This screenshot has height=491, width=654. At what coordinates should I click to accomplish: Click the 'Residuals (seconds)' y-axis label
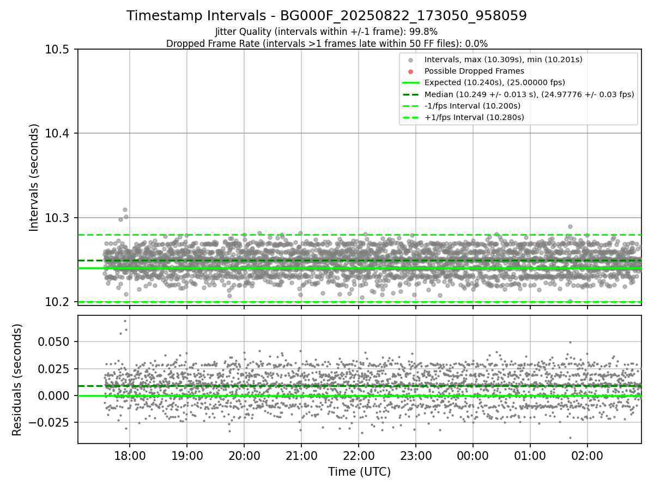point(17,380)
